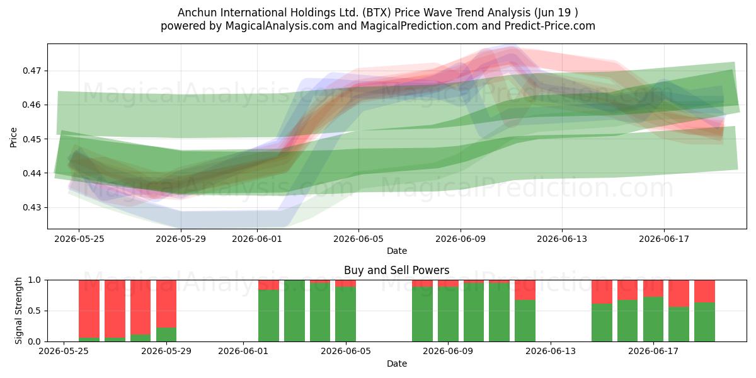Click the 0.5 signal strength tick label
This screenshot has height=378, width=756.
pos(34,311)
